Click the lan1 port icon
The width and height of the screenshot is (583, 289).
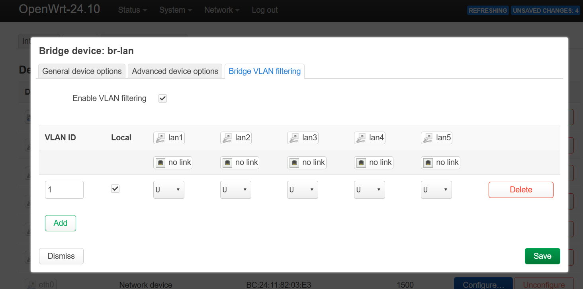(x=160, y=138)
